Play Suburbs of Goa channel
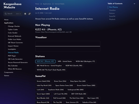 [x=89, y=102]
